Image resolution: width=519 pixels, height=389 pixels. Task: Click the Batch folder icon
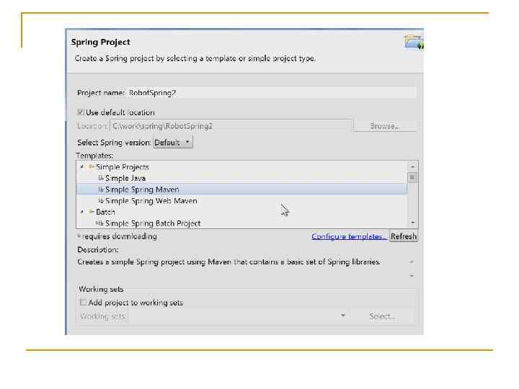coord(92,212)
